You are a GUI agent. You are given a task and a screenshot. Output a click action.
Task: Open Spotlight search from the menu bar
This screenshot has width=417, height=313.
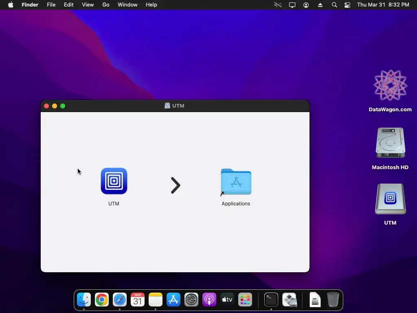pyautogui.click(x=334, y=5)
